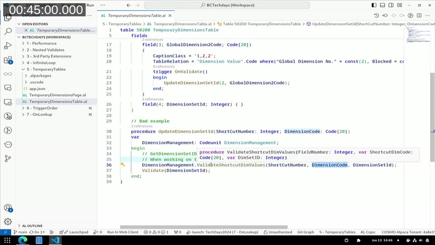Toggle the primary sidebar layout icon

374,5
